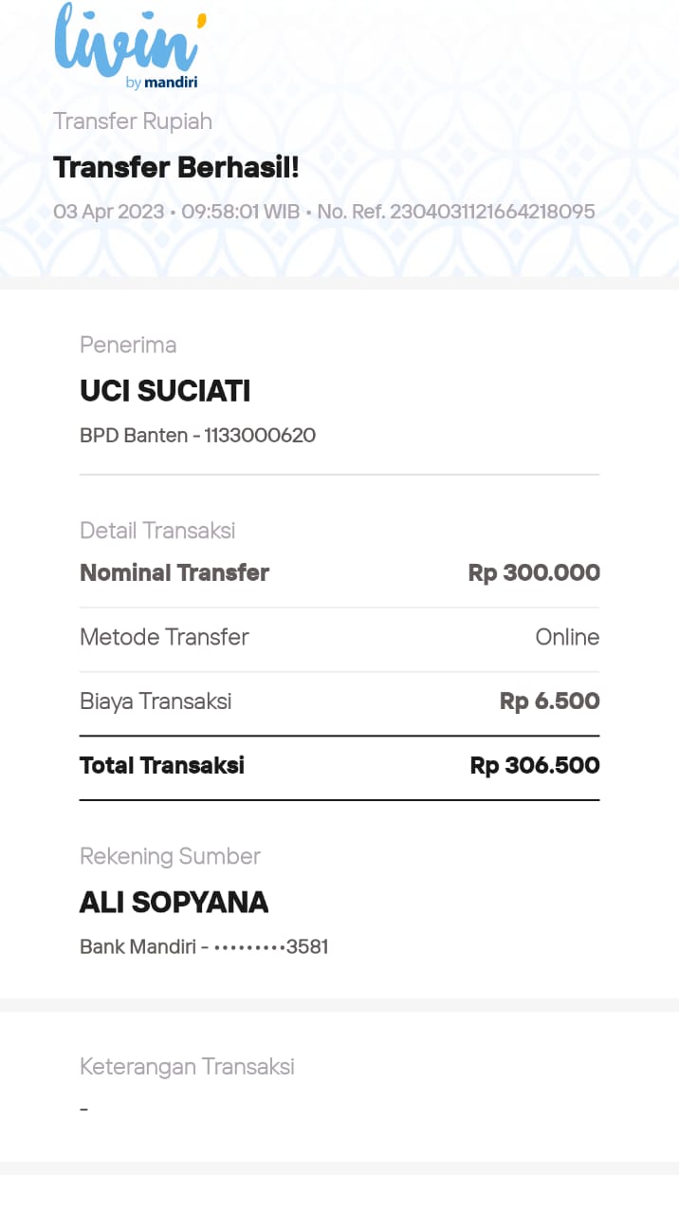Select the Rp 300.000 transfer amount
Screen dimensions: 679x1215
pyautogui.click(x=534, y=572)
